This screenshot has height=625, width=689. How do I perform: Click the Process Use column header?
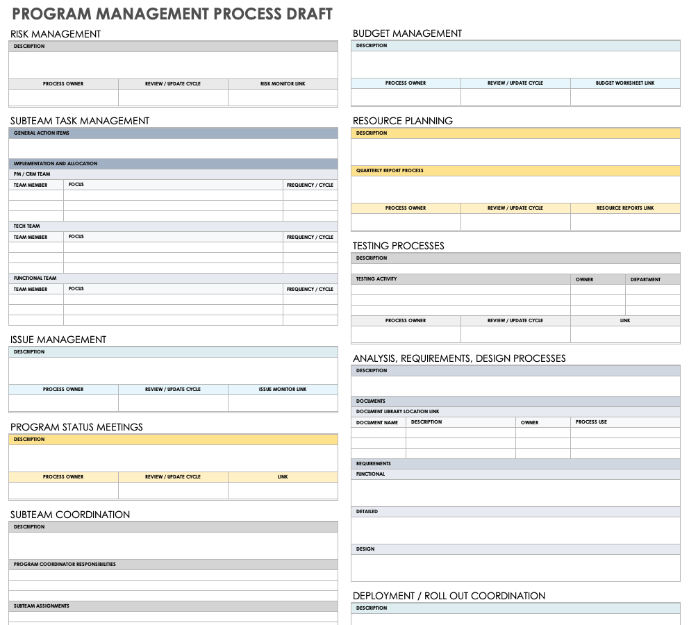coord(624,422)
